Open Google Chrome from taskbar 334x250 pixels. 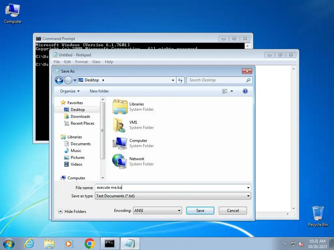coord(89,243)
